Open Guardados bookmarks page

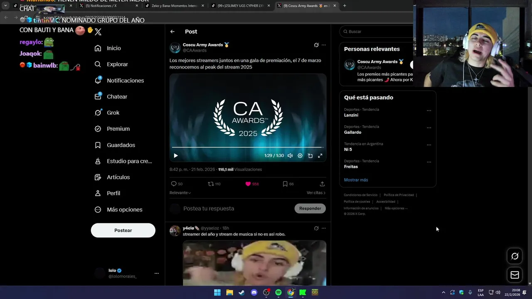pyautogui.click(x=115, y=145)
